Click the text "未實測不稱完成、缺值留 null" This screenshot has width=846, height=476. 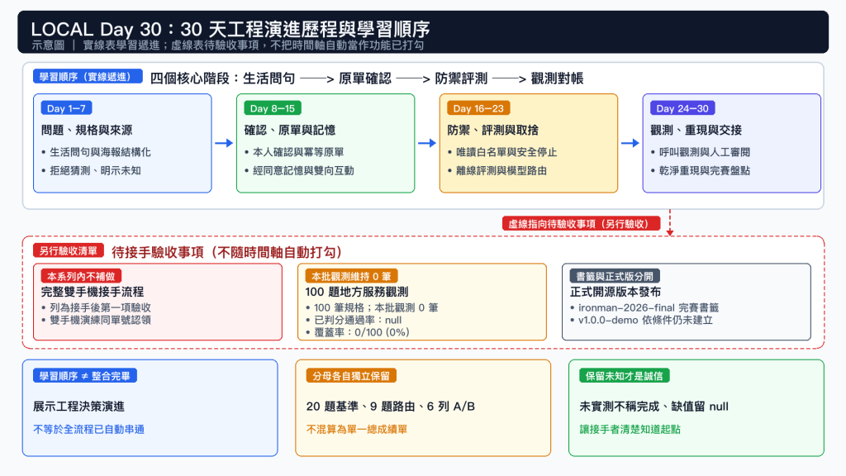coord(654,407)
